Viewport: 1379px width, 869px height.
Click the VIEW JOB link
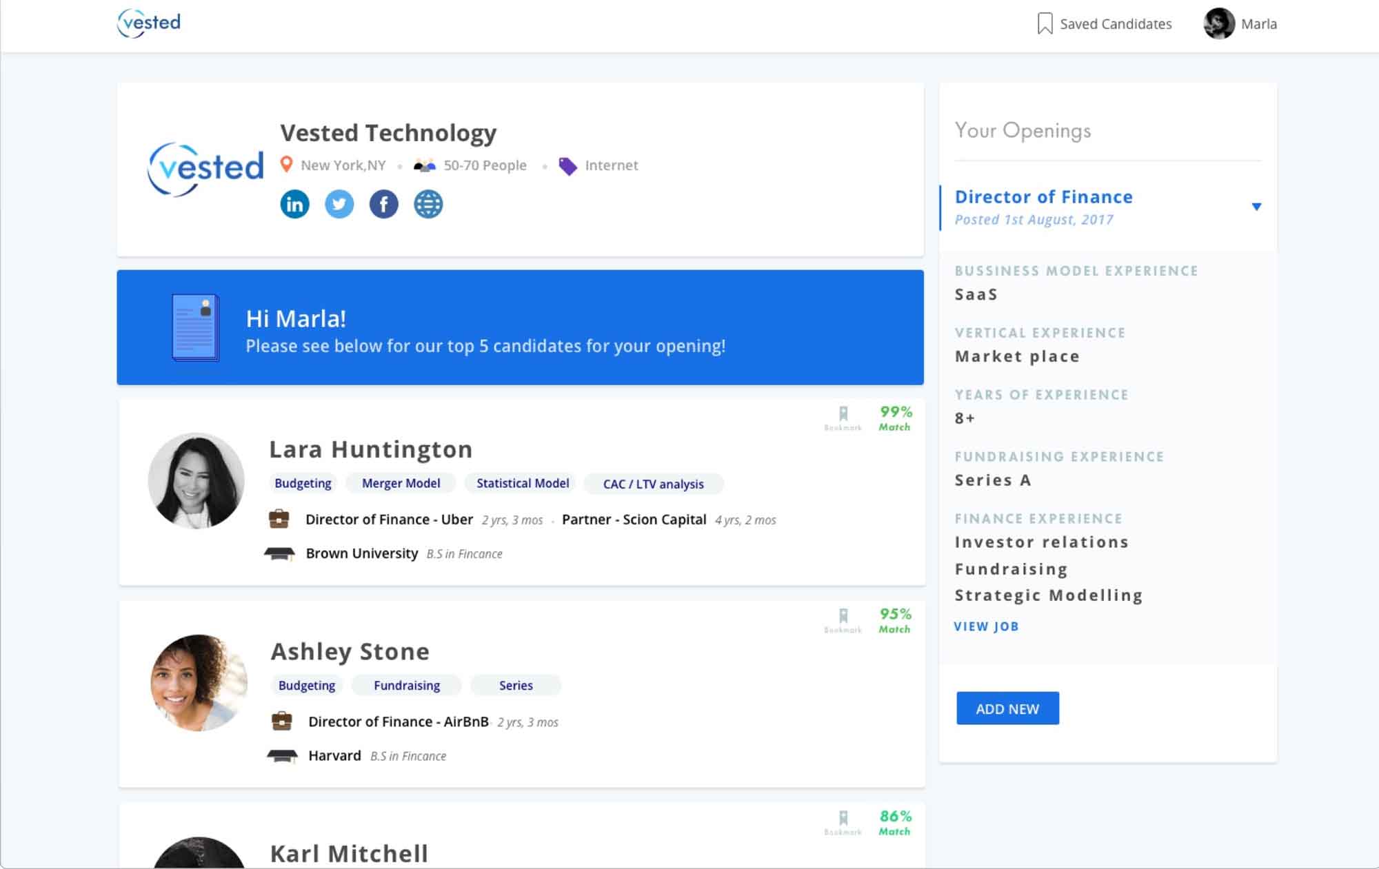(986, 626)
